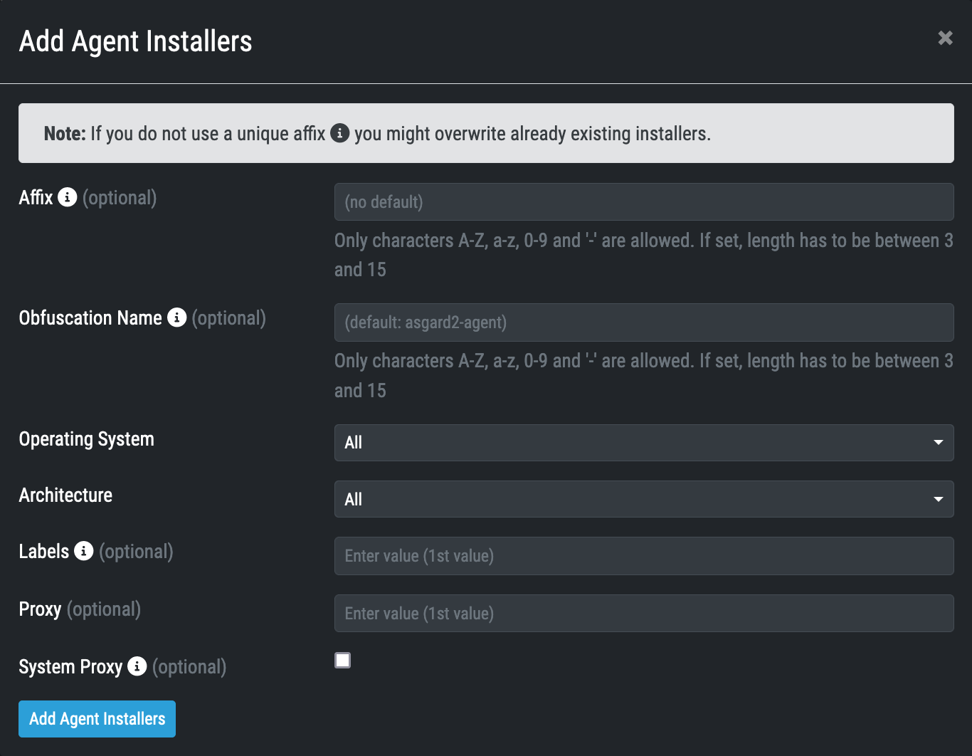Open the info icon beside Labels

click(84, 551)
